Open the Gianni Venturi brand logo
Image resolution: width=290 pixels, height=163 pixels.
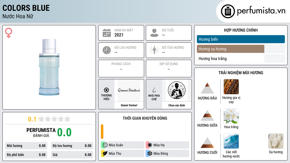tap(129, 90)
